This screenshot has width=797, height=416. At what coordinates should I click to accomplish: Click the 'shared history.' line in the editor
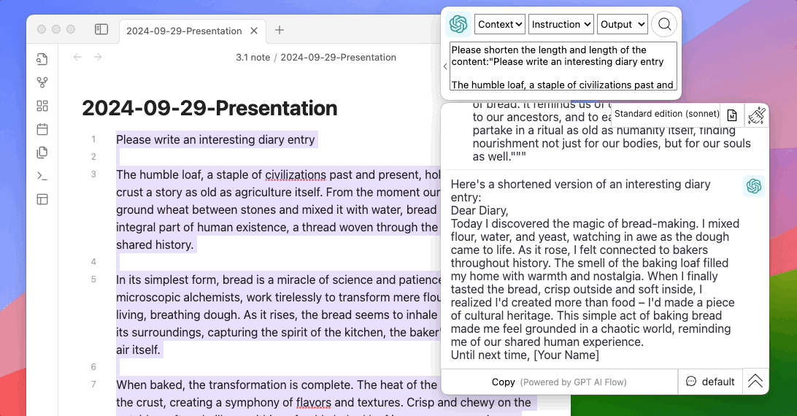tap(155, 244)
